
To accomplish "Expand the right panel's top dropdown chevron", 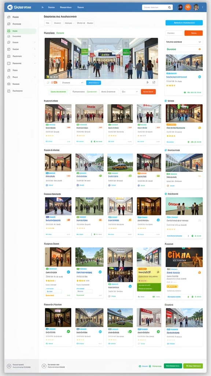I will [x=200, y=42].
